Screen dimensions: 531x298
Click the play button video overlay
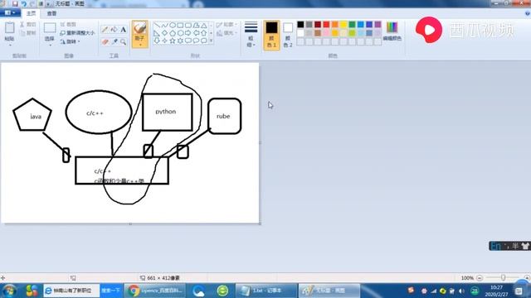click(429, 30)
